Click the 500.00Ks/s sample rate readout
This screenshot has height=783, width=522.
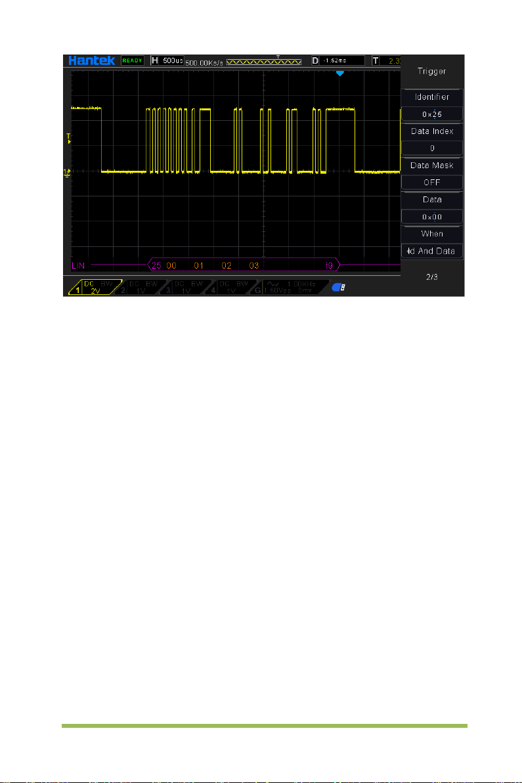[x=204, y=63]
